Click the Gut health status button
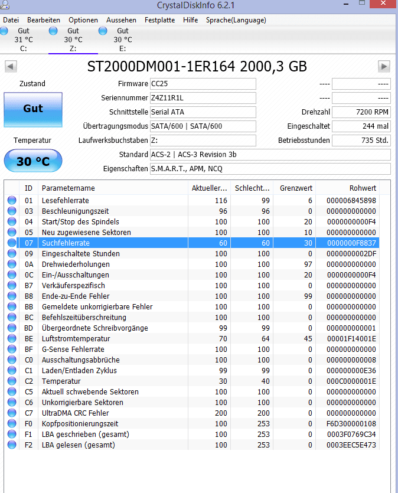Image resolution: width=398 pixels, height=493 pixels. pos(33,110)
